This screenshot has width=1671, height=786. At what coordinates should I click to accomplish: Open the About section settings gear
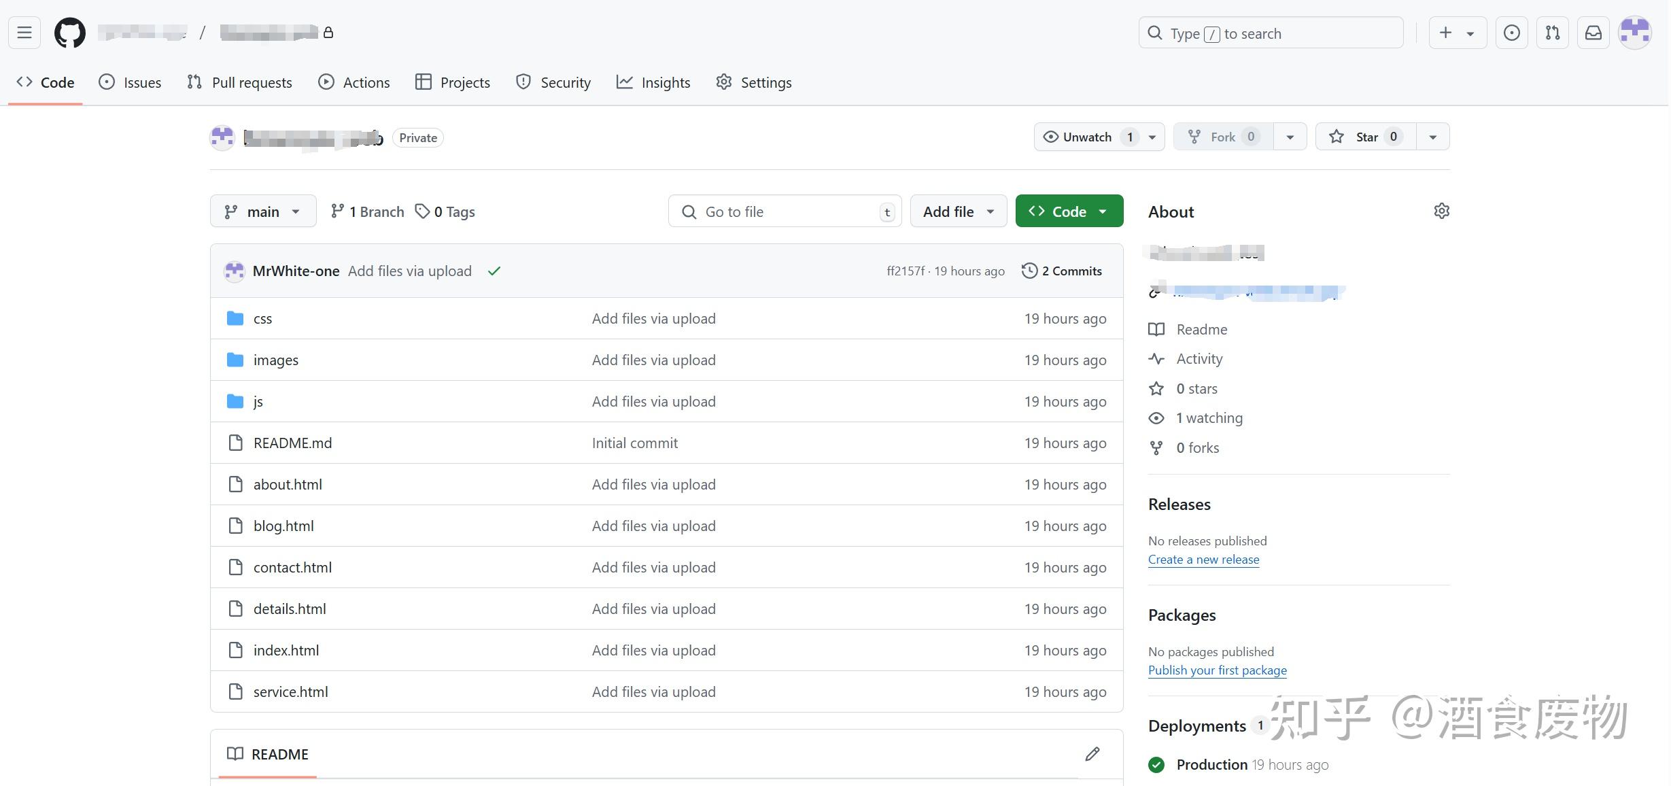point(1441,211)
